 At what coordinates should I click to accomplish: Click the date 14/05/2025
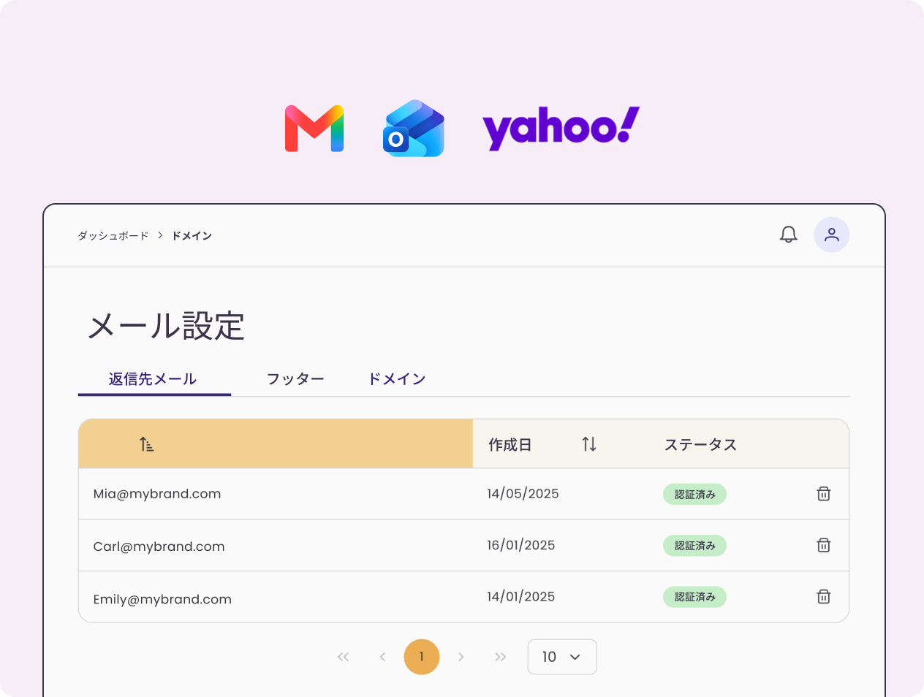click(523, 494)
